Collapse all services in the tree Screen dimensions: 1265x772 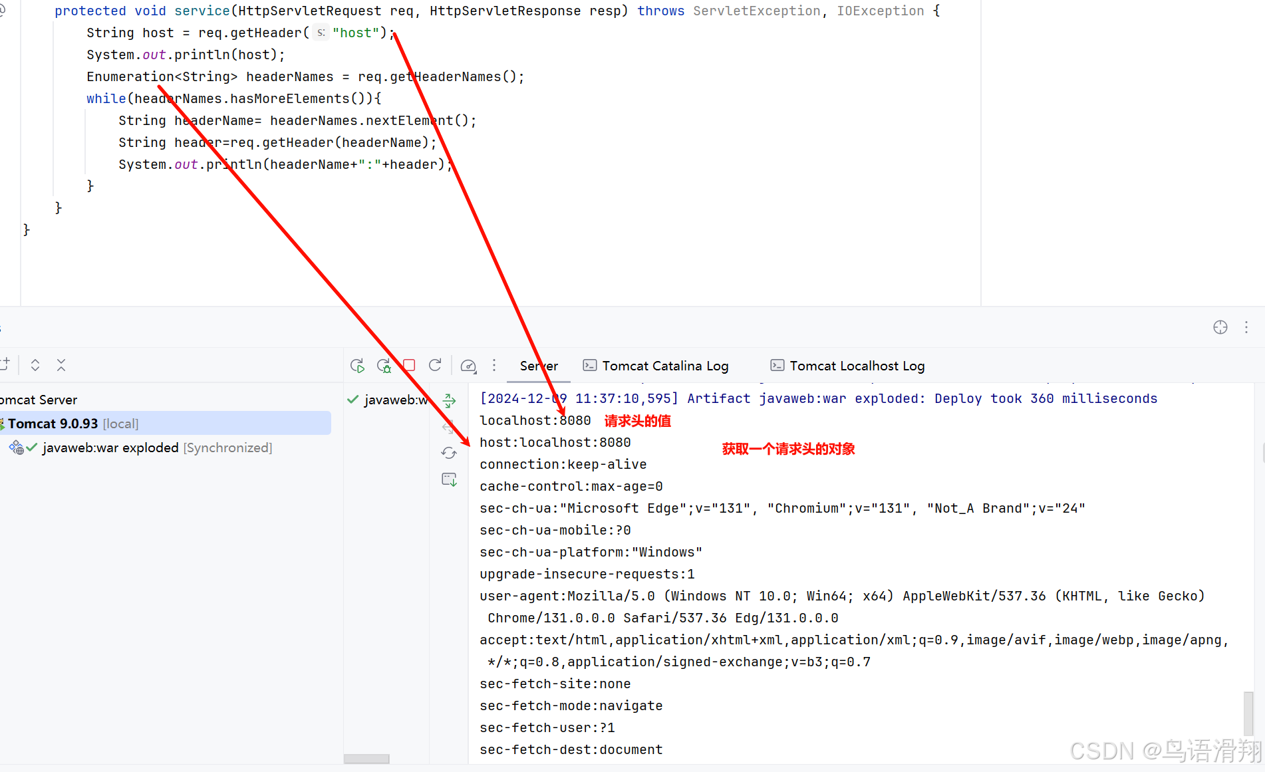pyautogui.click(x=61, y=365)
